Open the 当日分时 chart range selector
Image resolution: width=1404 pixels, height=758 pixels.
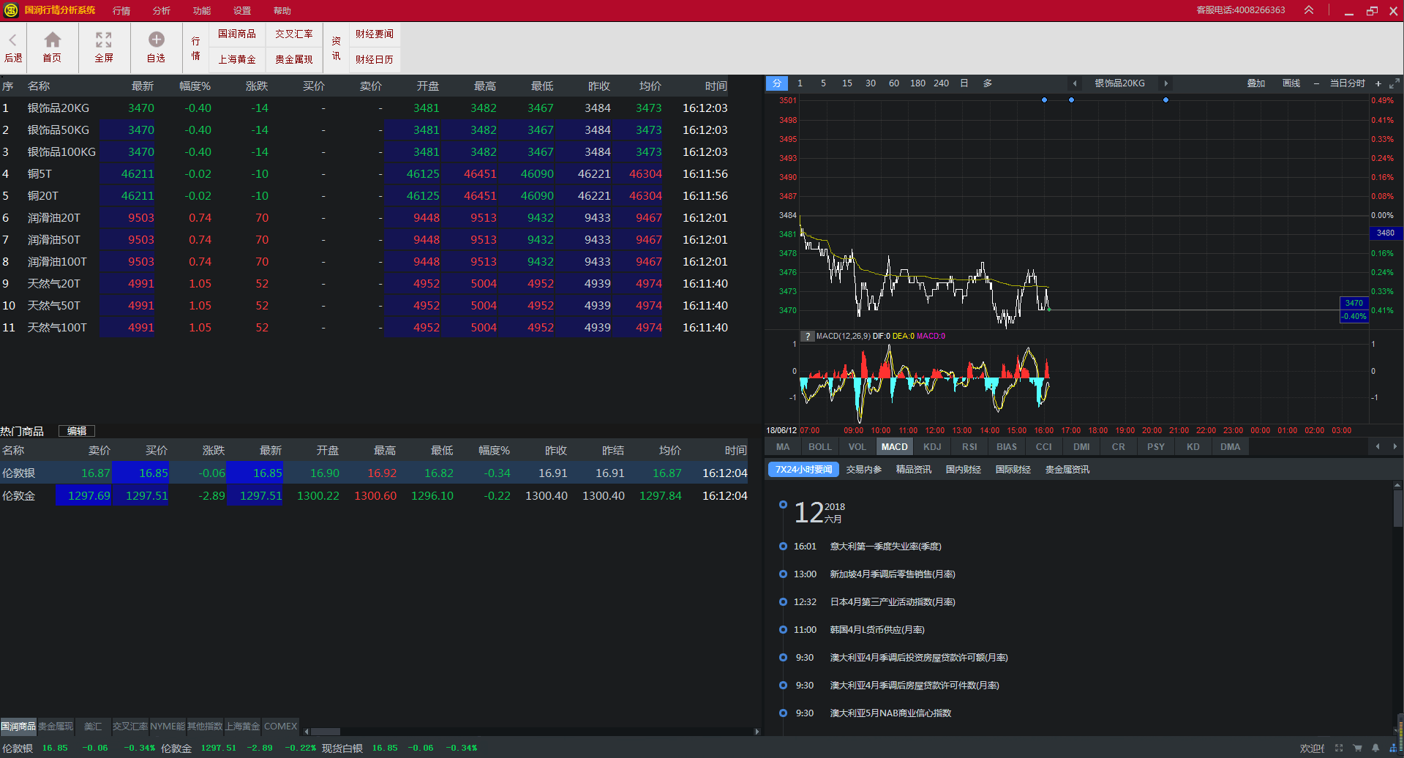(1347, 83)
